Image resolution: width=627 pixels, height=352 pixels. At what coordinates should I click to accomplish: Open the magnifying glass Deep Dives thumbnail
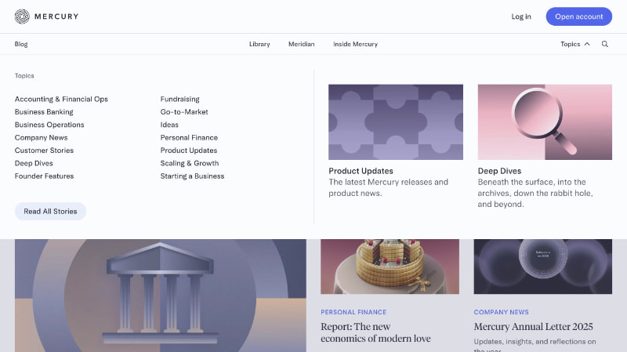pyautogui.click(x=545, y=122)
